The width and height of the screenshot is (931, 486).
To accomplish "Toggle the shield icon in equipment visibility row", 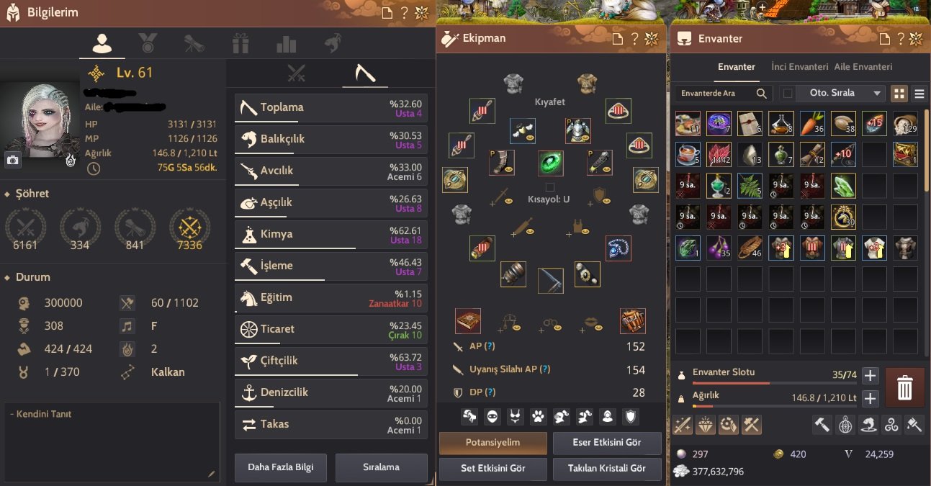I will coord(630,415).
